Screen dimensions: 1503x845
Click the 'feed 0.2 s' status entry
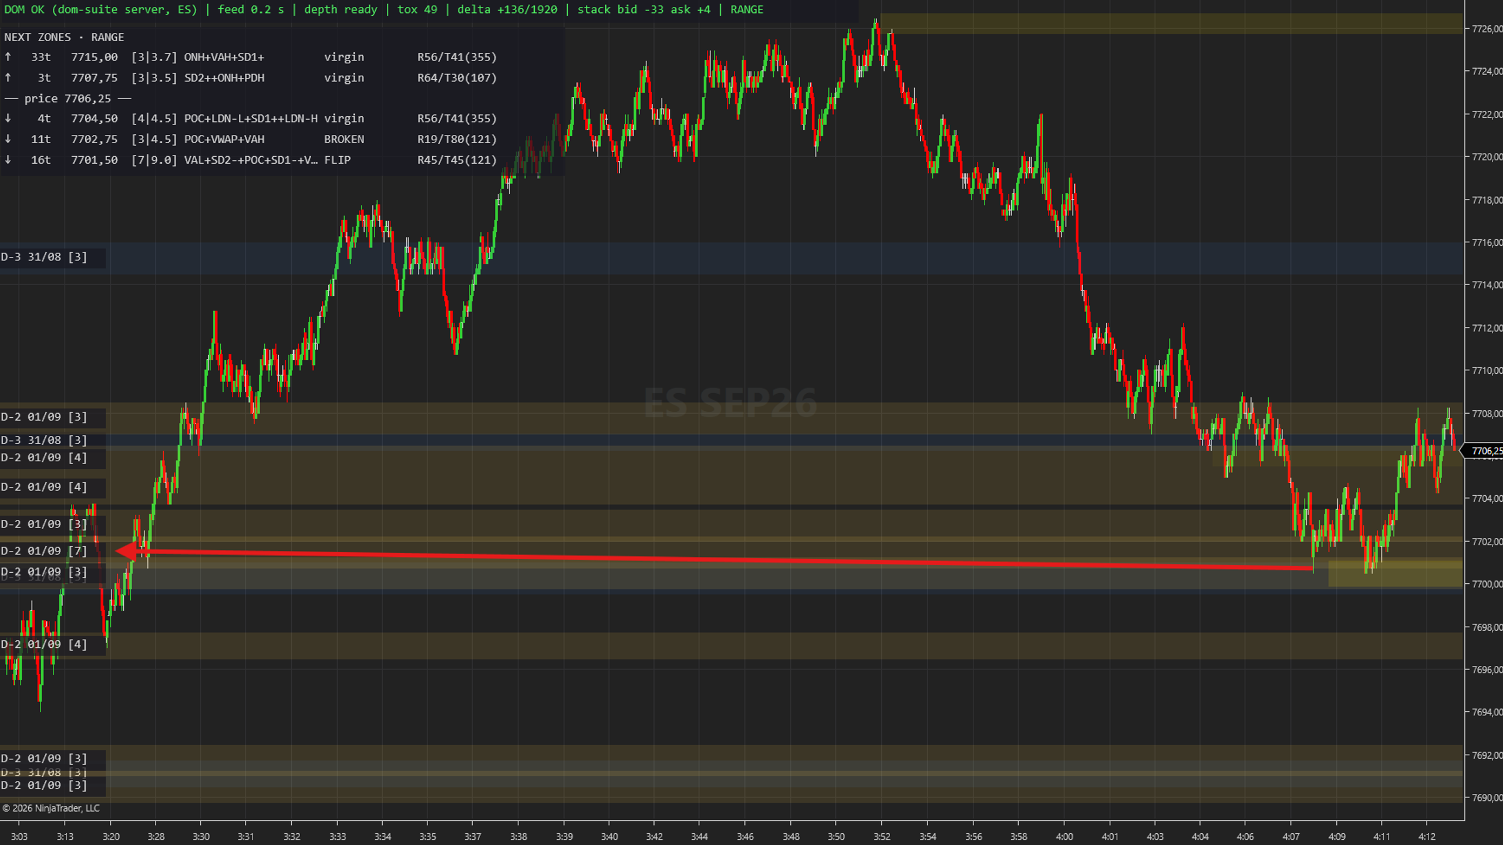[x=251, y=9]
